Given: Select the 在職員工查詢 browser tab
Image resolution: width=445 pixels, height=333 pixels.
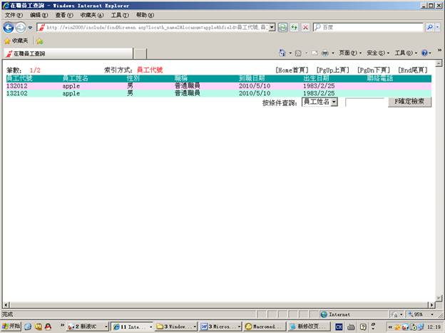Looking at the screenshot, I should pyautogui.click(x=68, y=54).
